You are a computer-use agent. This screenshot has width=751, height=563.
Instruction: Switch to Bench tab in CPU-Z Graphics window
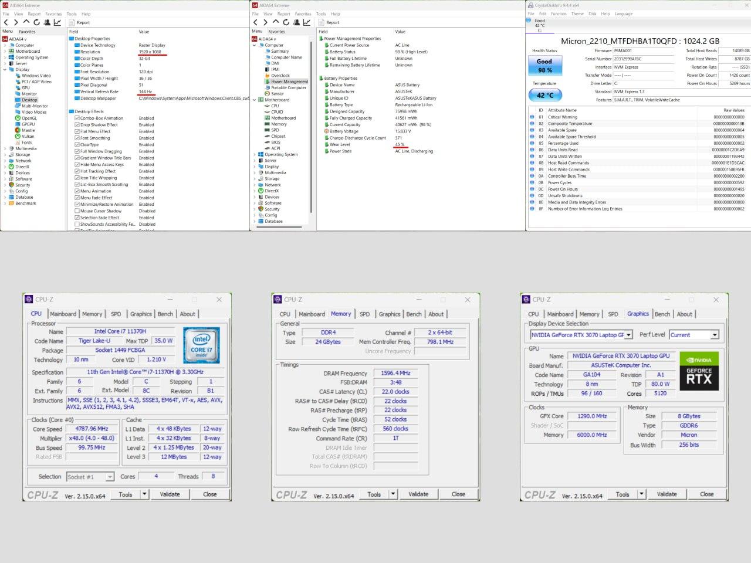pos(662,314)
